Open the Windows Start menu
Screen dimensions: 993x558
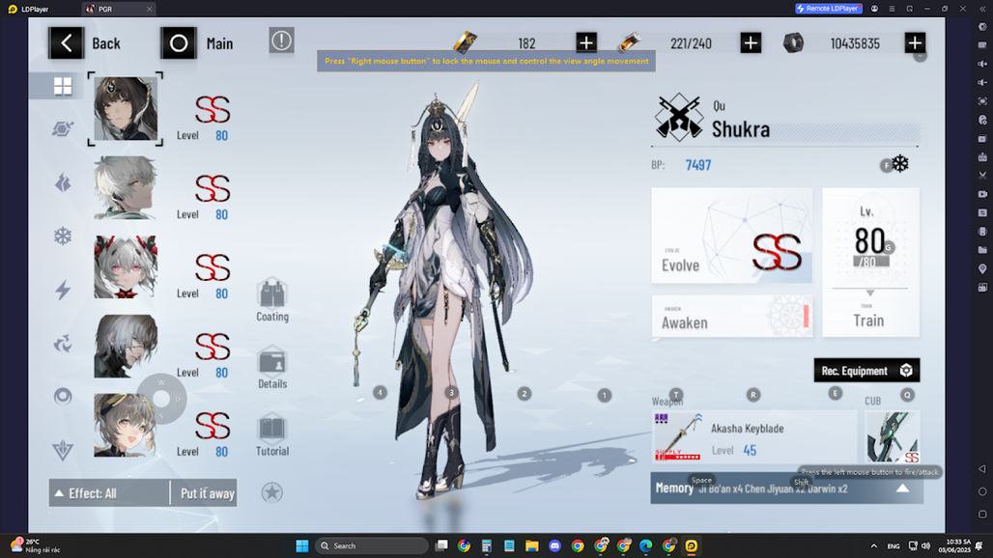[302, 546]
